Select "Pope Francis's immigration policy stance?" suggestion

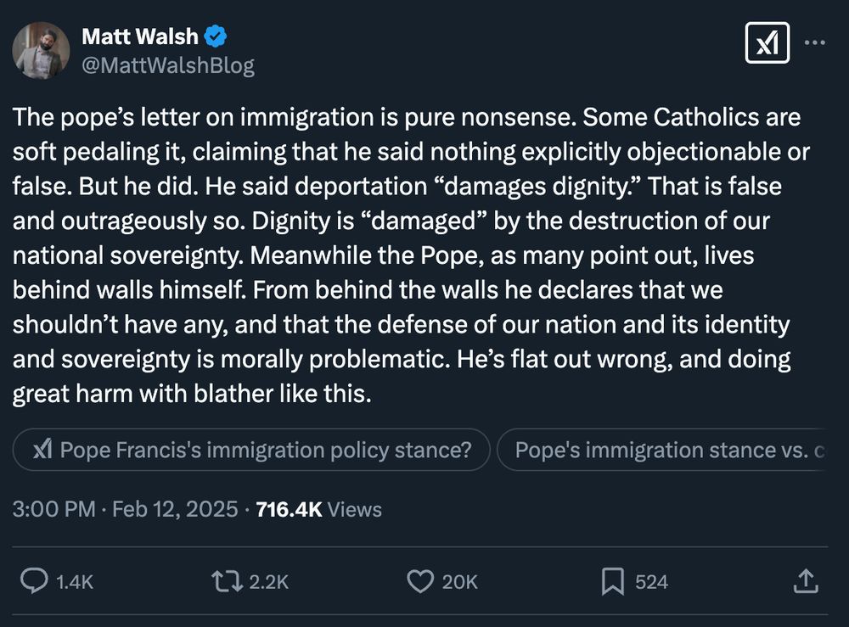tap(252, 451)
